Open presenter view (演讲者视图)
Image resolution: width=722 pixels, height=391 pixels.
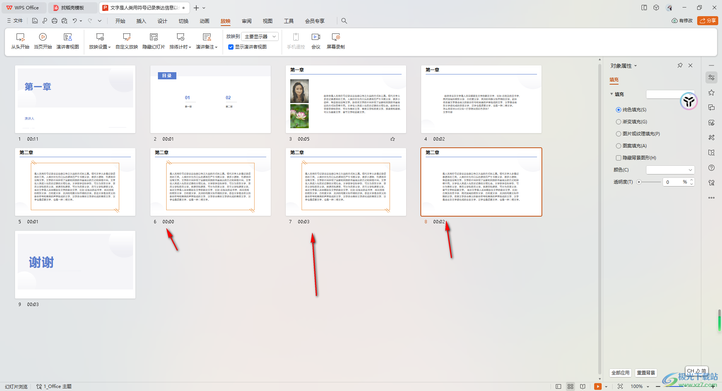point(68,41)
